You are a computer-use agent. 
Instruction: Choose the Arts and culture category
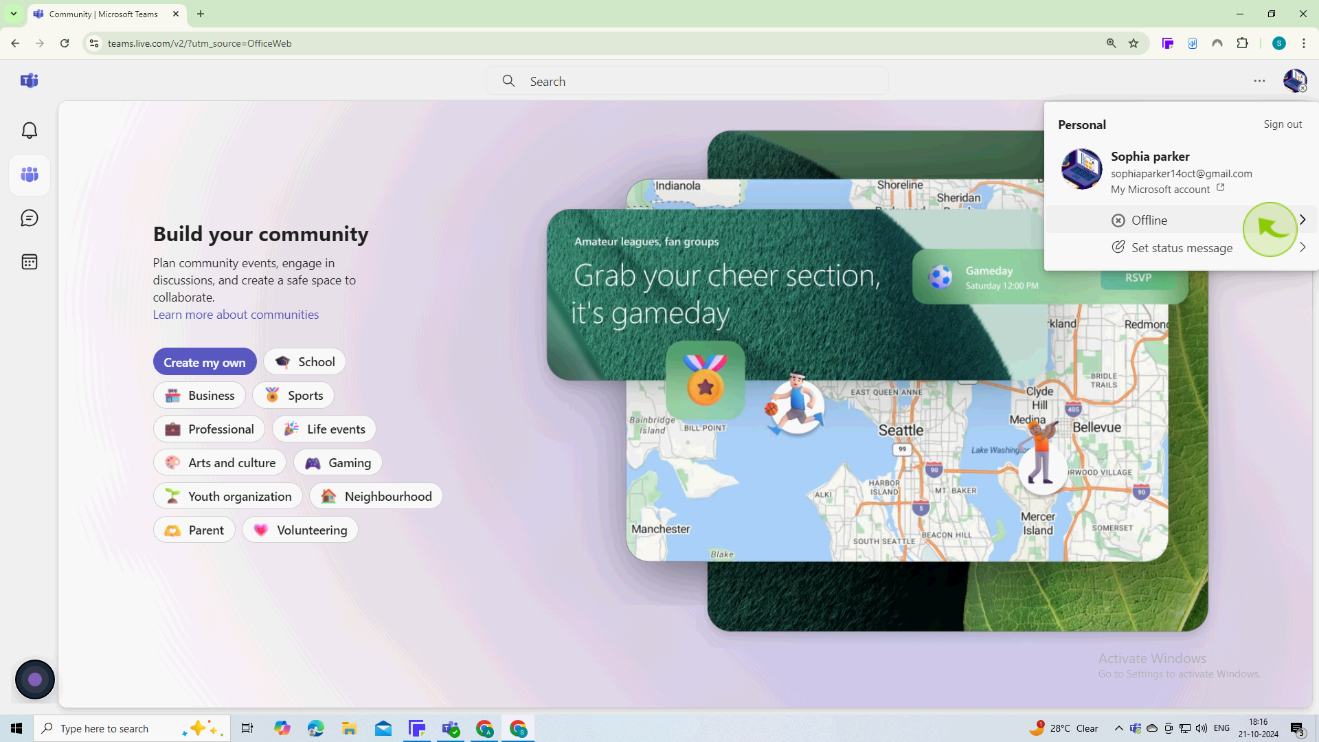point(220,463)
